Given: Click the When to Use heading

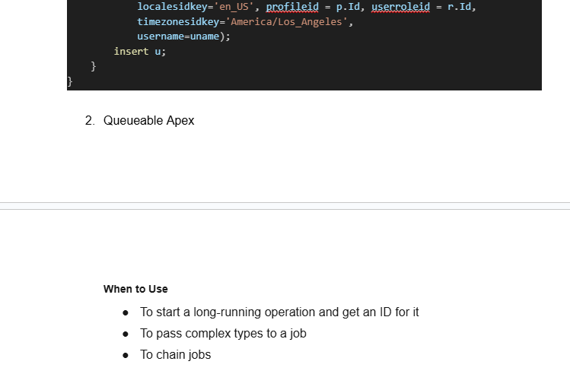Looking at the screenshot, I should 135,289.
